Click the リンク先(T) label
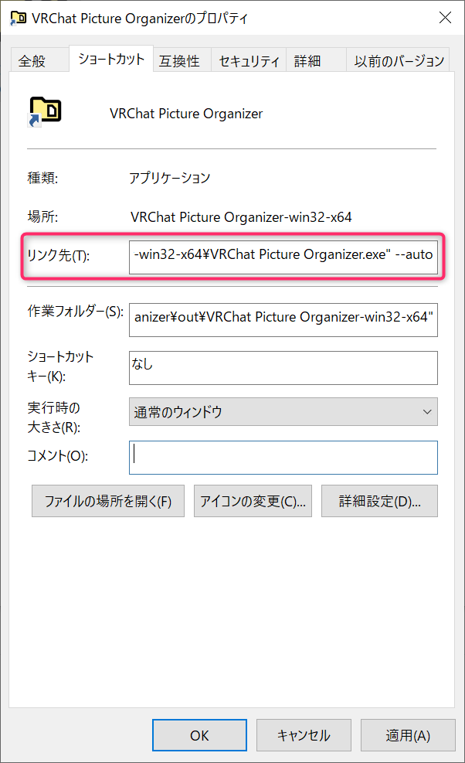Image resolution: width=465 pixels, height=763 pixels. 59,255
